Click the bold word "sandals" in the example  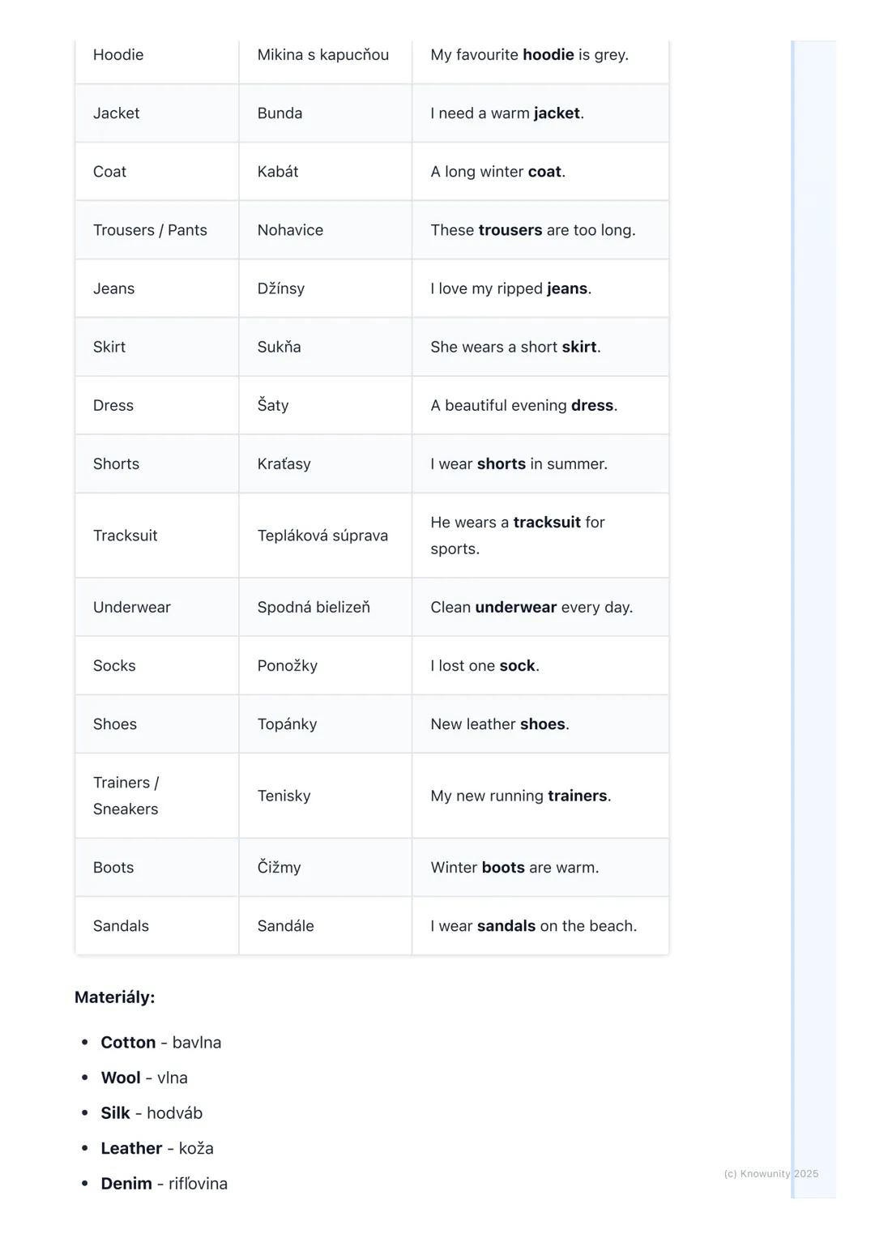pos(506,926)
